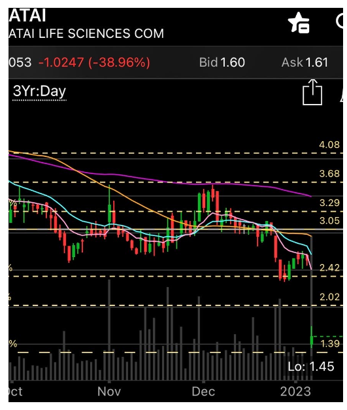Select the 2.42 price level label

329,267
